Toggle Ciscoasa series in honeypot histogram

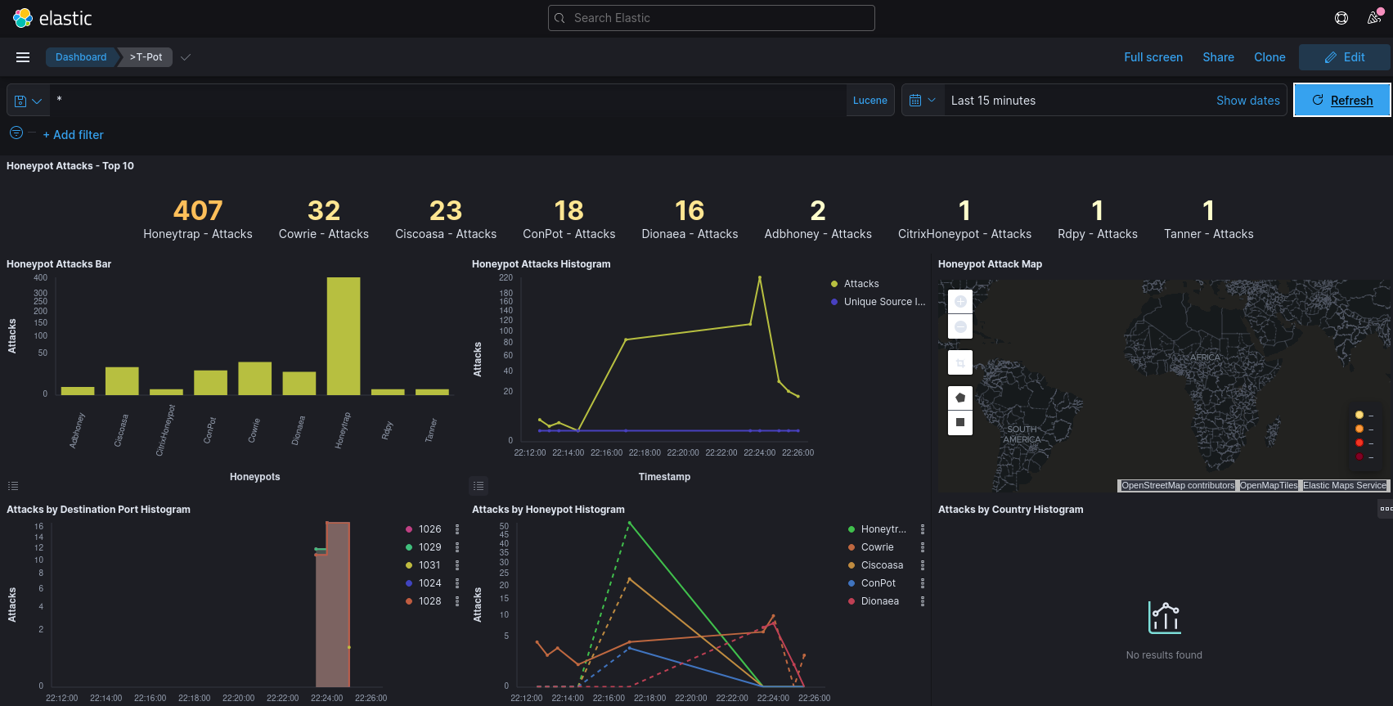coord(882,565)
